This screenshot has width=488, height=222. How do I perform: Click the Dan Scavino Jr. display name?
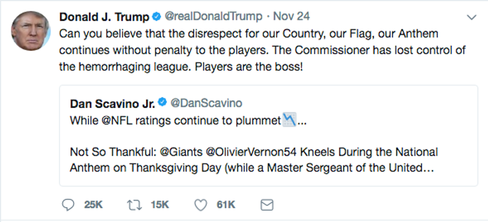click(113, 104)
